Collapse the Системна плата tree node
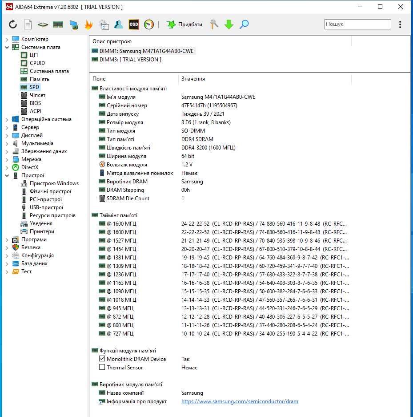 tap(7, 47)
